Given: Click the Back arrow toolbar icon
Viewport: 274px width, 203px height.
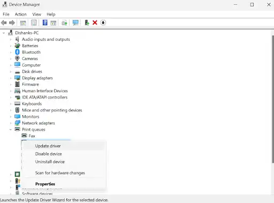Looking at the screenshot, I should pos(4,22).
